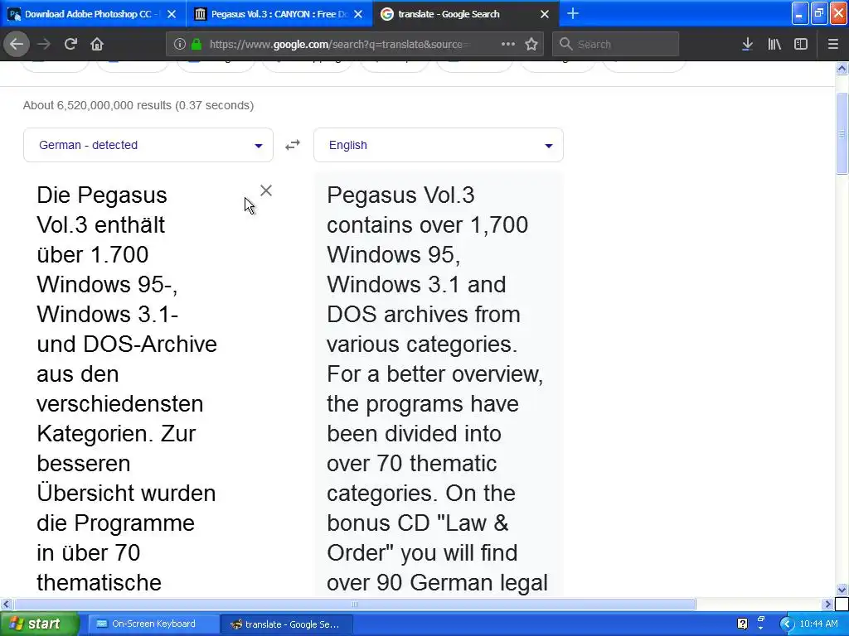849x636 pixels.
Task: Clear the German source text
Action: coord(266,190)
